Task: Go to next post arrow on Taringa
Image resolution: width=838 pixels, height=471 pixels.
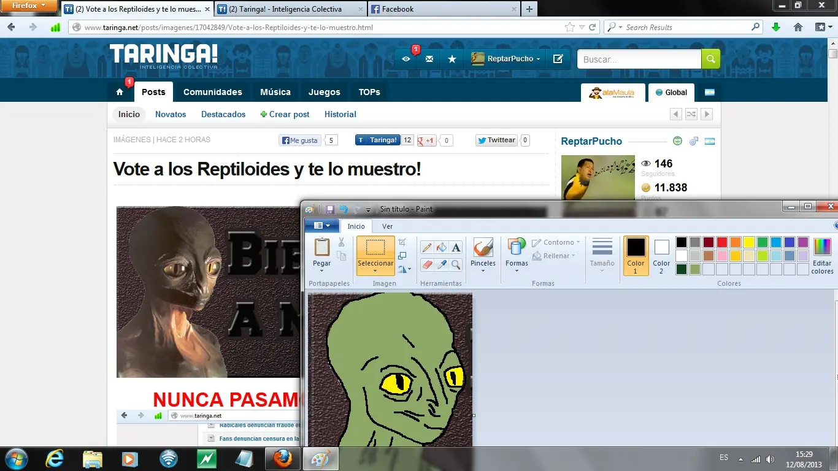Action: [707, 114]
